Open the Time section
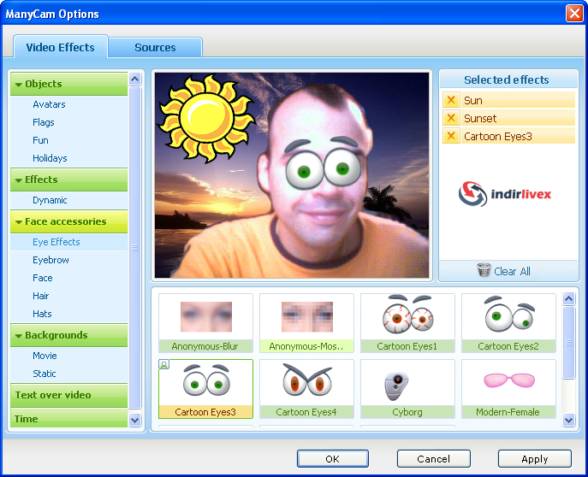Screen dimensions: 588x477 pos(69,419)
